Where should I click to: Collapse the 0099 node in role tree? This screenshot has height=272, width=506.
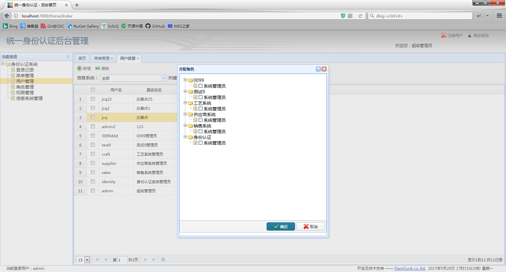pyautogui.click(x=185, y=80)
